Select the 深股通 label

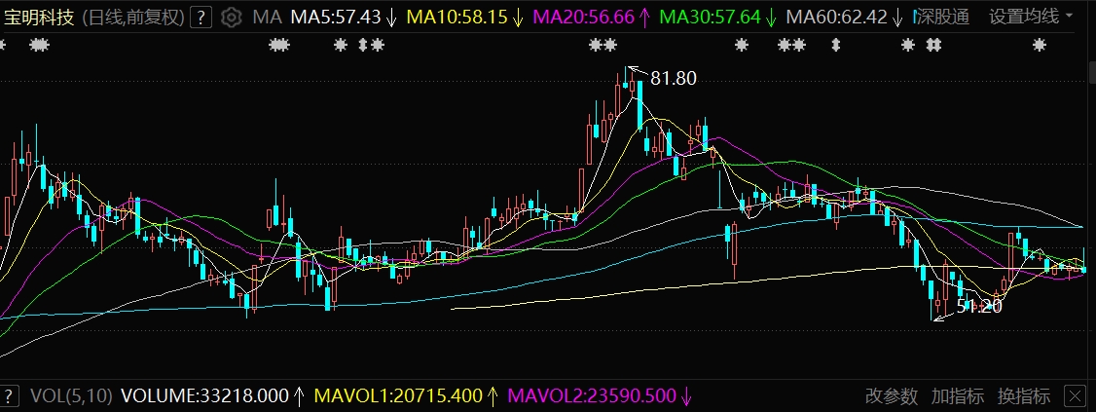pos(943,17)
